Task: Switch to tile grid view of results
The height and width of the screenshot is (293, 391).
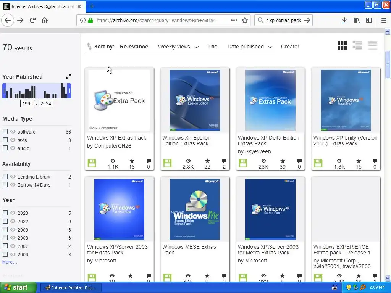Action: 342,45
